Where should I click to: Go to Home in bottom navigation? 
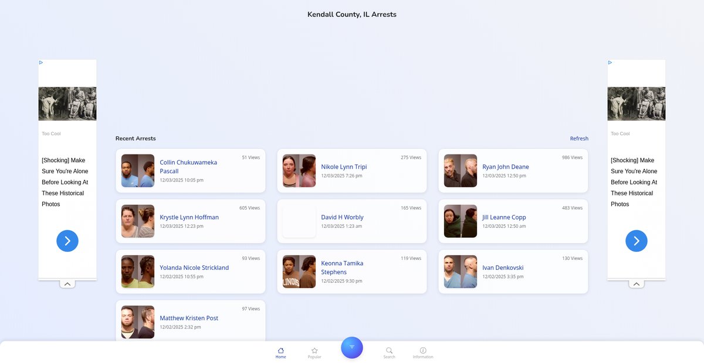(x=280, y=352)
